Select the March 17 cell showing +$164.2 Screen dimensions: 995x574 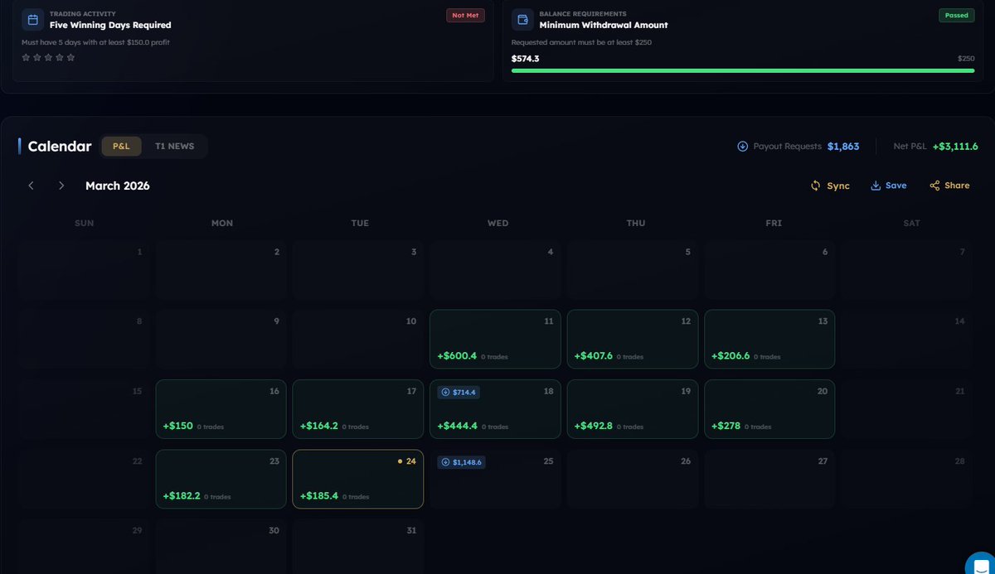358,409
